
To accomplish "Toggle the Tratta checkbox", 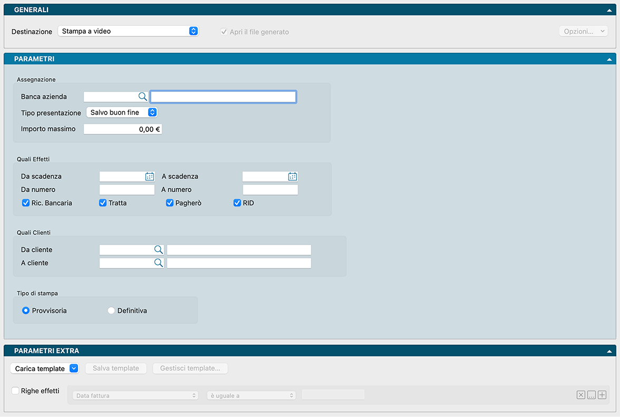I will coord(103,203).
